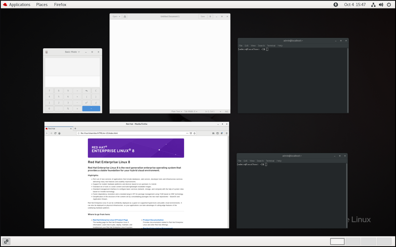Click the Firefox reload icon
This screenshot has height=247, width=396.
(x=55, y=133)
